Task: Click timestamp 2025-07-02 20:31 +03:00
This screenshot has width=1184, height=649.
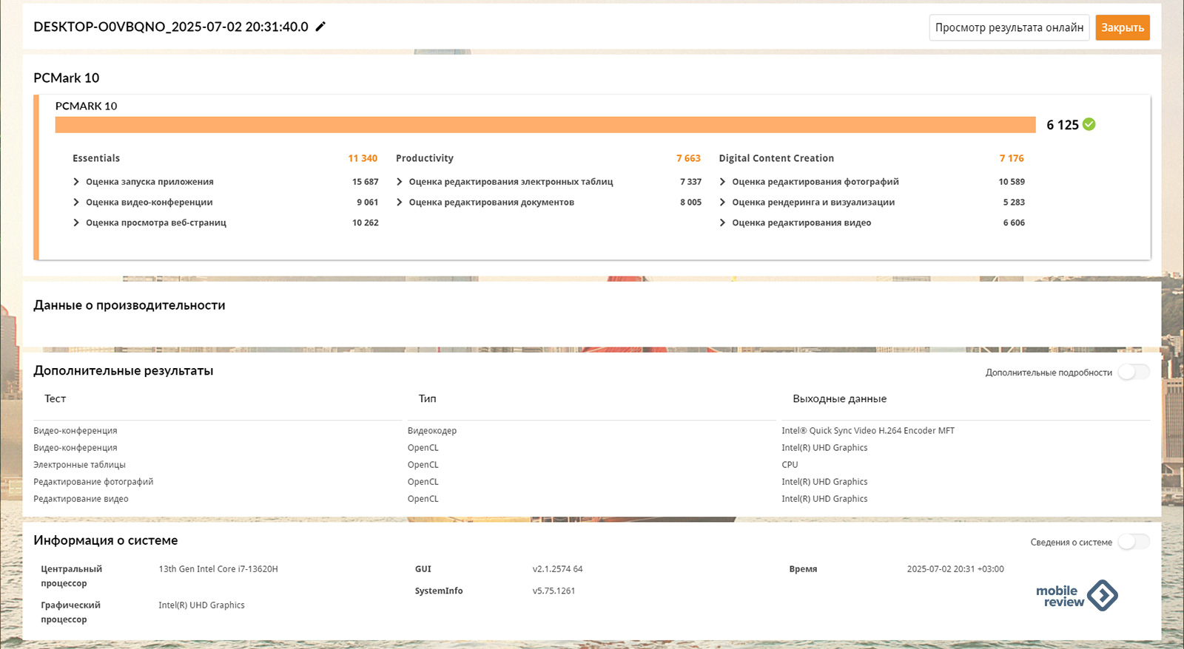Action: click(x=955, y=569)
